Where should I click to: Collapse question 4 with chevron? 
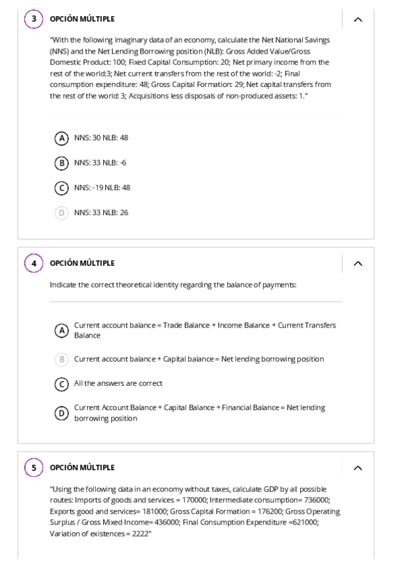358,263
